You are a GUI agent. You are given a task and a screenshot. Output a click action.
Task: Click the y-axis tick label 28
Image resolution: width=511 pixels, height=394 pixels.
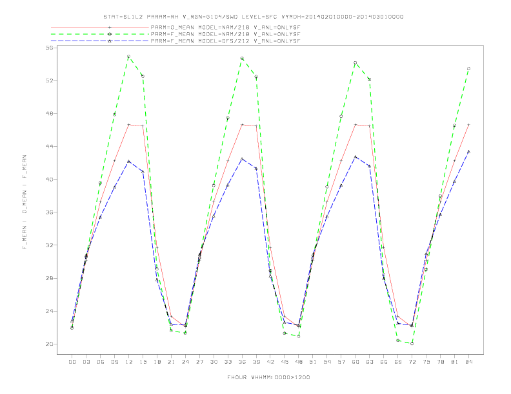pyautogui.click(x=50, y=278)
